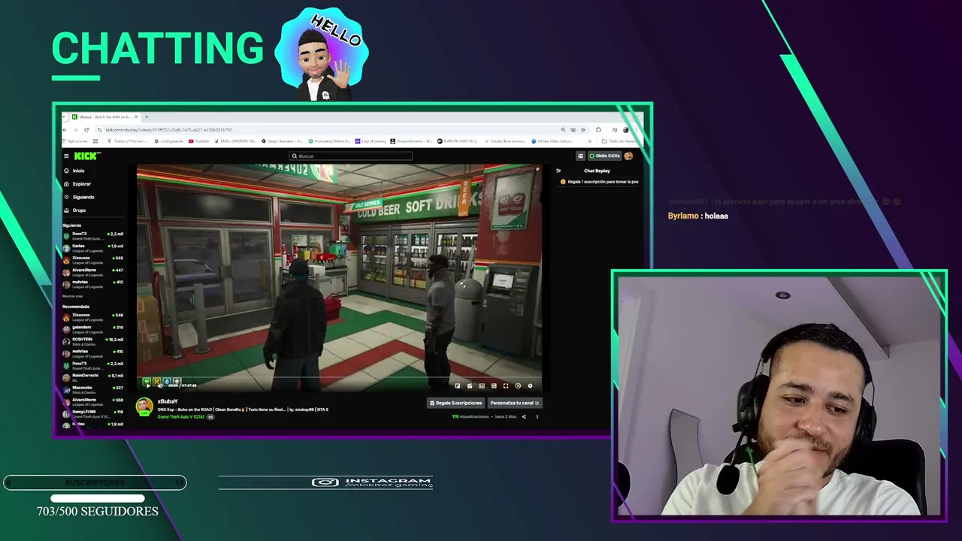Open the YouTube bookmark
This screenshot has height=541, width=962.
click(199, 141)
